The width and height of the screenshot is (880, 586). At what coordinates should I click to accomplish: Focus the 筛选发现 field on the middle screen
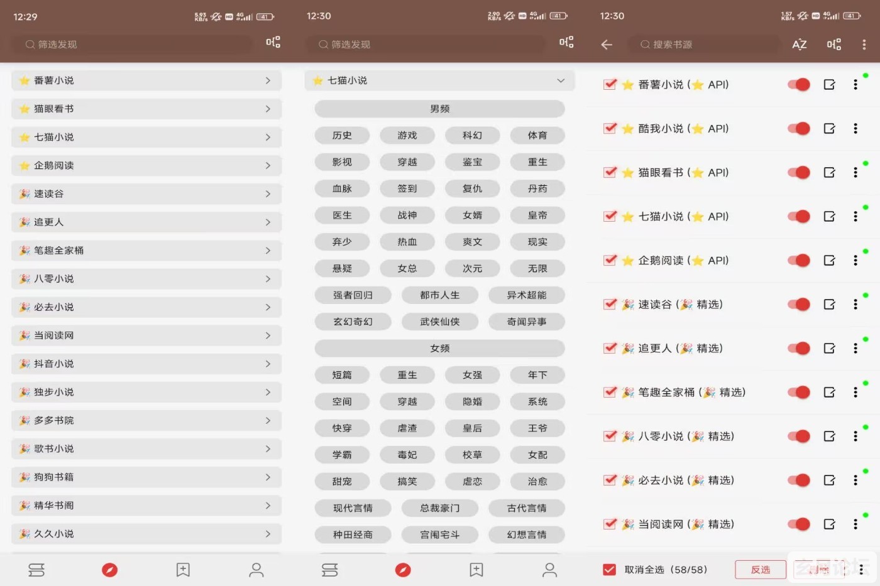pos(425,44)
